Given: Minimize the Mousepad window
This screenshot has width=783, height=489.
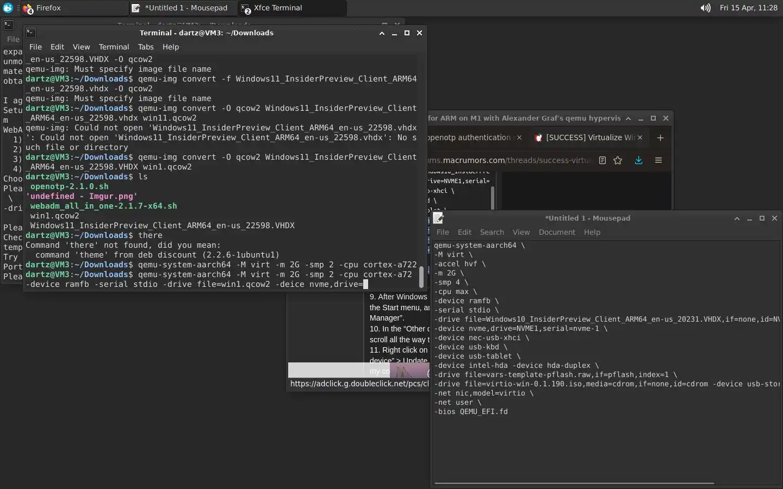Looking at the screenshot, I should coord(749,218).
